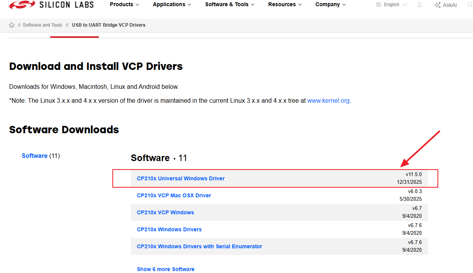Open CP210x VCP Windows download
This screenshot has height=273, width=473.
click(165, 212)
